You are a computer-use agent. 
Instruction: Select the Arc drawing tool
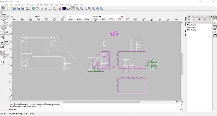pyautogui.click(x=2, y=23)
